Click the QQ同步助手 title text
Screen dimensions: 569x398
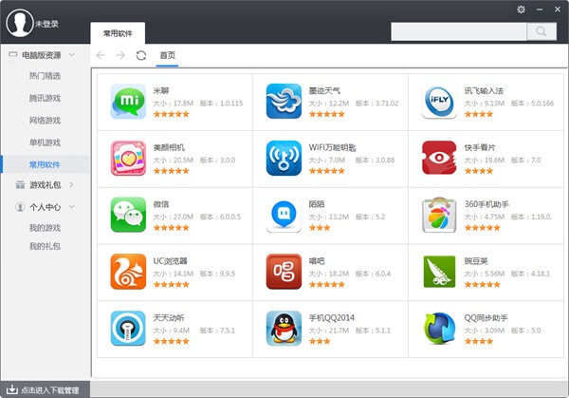(x=486, y=317)
